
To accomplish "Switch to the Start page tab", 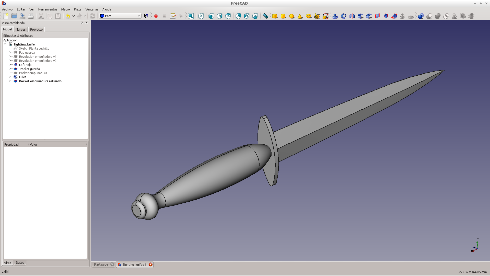I will click(x=101, y=264).
